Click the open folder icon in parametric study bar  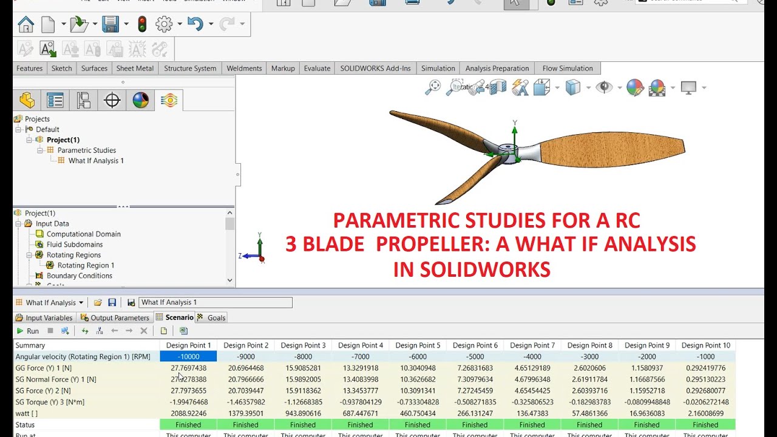(98, 302)
